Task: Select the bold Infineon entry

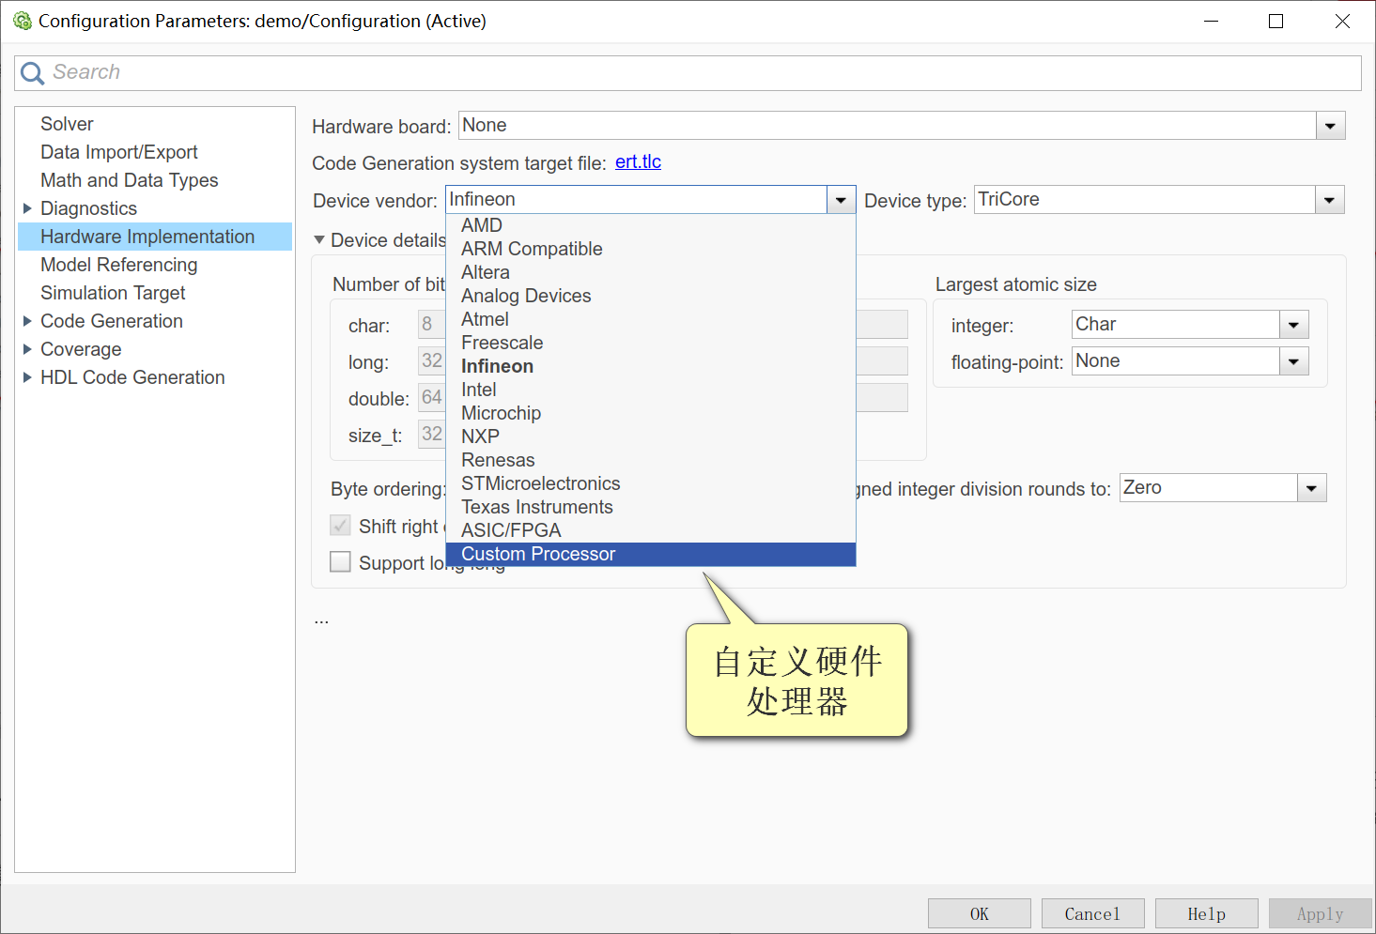Action: click(651, 366)
